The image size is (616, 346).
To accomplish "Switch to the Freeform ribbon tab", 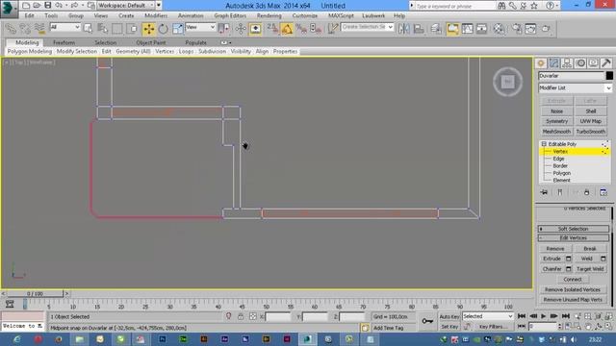I will pyautogui.click(x=64, y=42).
